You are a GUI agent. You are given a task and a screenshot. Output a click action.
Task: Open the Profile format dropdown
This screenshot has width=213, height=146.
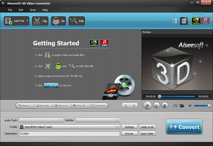(x=117, y=127)
